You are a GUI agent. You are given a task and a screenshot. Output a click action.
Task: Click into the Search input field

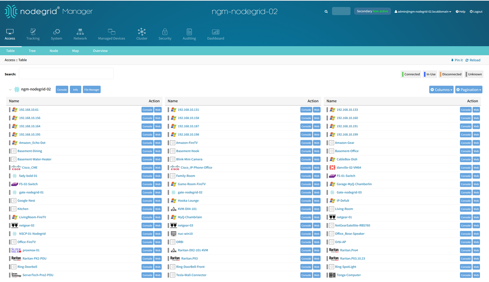pyautogui.click(x=66, y=74)
